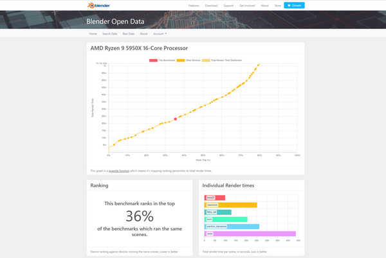This screenshot has width=386, height=258.
Task: Open the Query Data tab
Action: point(109,33)
